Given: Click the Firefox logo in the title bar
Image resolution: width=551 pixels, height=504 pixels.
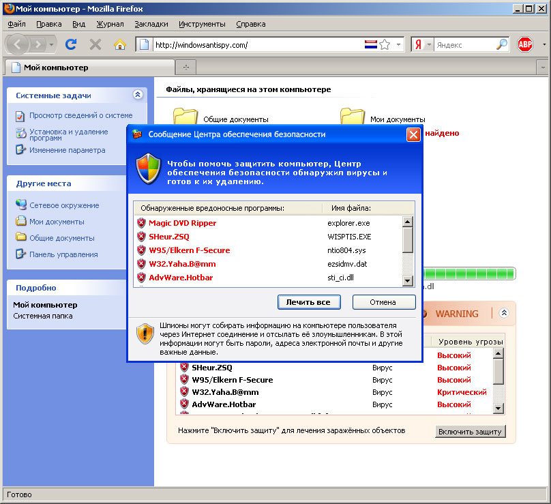Looking at the screenshot, I should pyautogui.click(x=10, y=8).
